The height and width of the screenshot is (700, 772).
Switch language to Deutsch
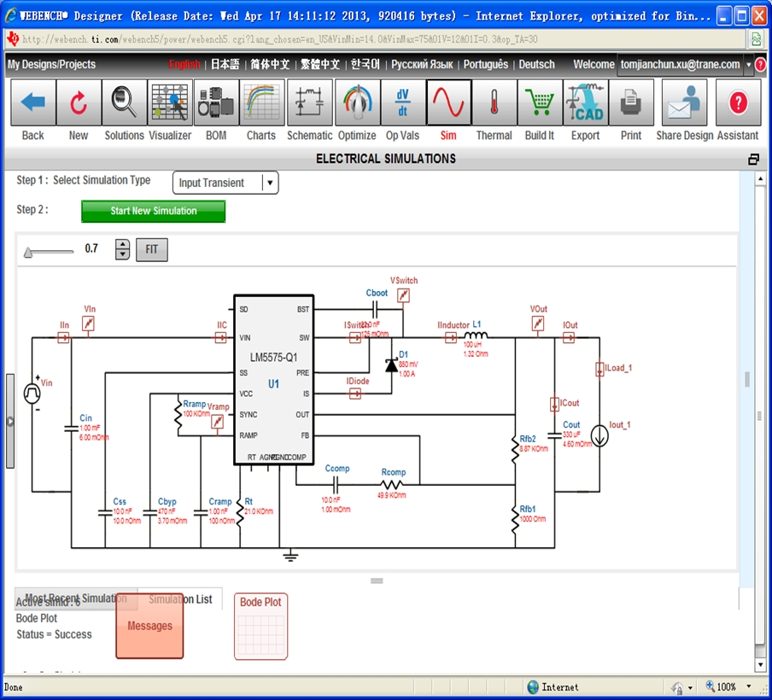point(536,65)
